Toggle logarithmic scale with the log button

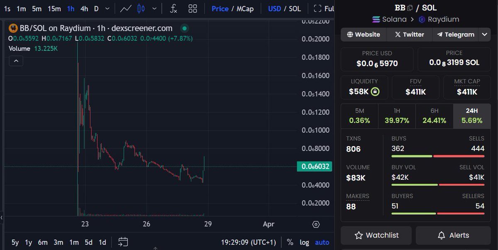point(304,242)
